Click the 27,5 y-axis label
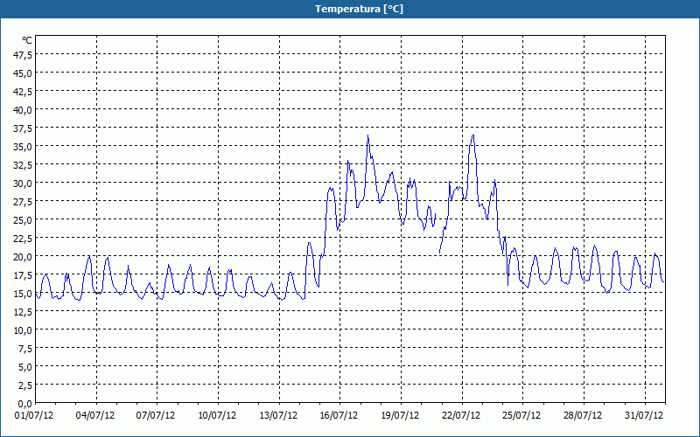The image size is (700, 437). click(x=23, y=202)
